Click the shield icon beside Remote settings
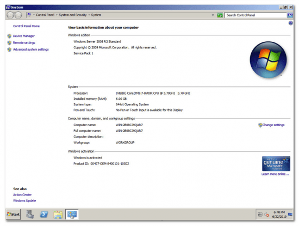299x226 pixels. (9, 43)
